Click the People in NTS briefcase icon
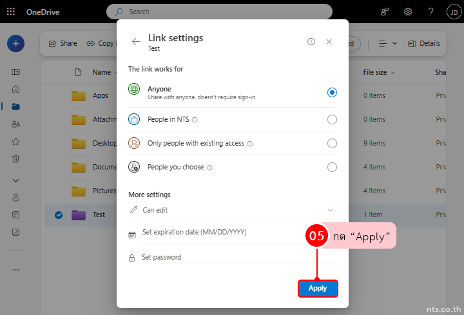Image resolution: width=464 pixels, height=315 pixels. click(x=134, y=119)
